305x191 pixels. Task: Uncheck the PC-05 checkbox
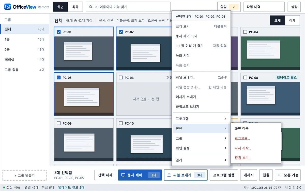tap(59, 78)
